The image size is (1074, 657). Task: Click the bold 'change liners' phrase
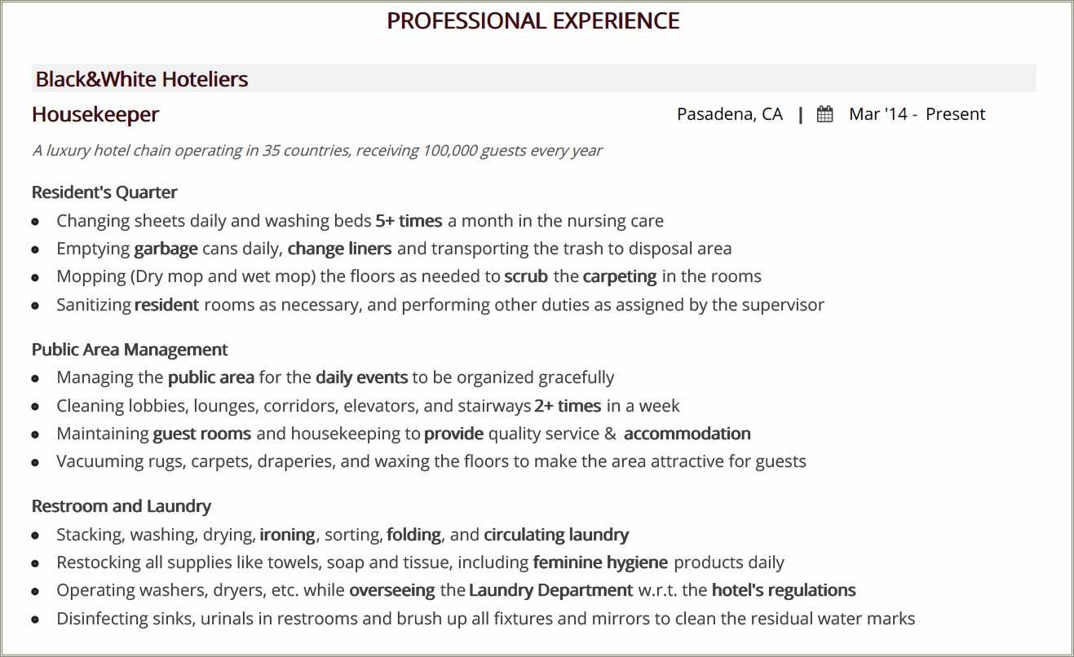pos(339,249)
